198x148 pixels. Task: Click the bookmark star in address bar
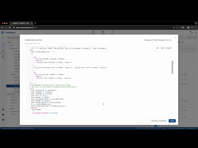coord(174,28)
